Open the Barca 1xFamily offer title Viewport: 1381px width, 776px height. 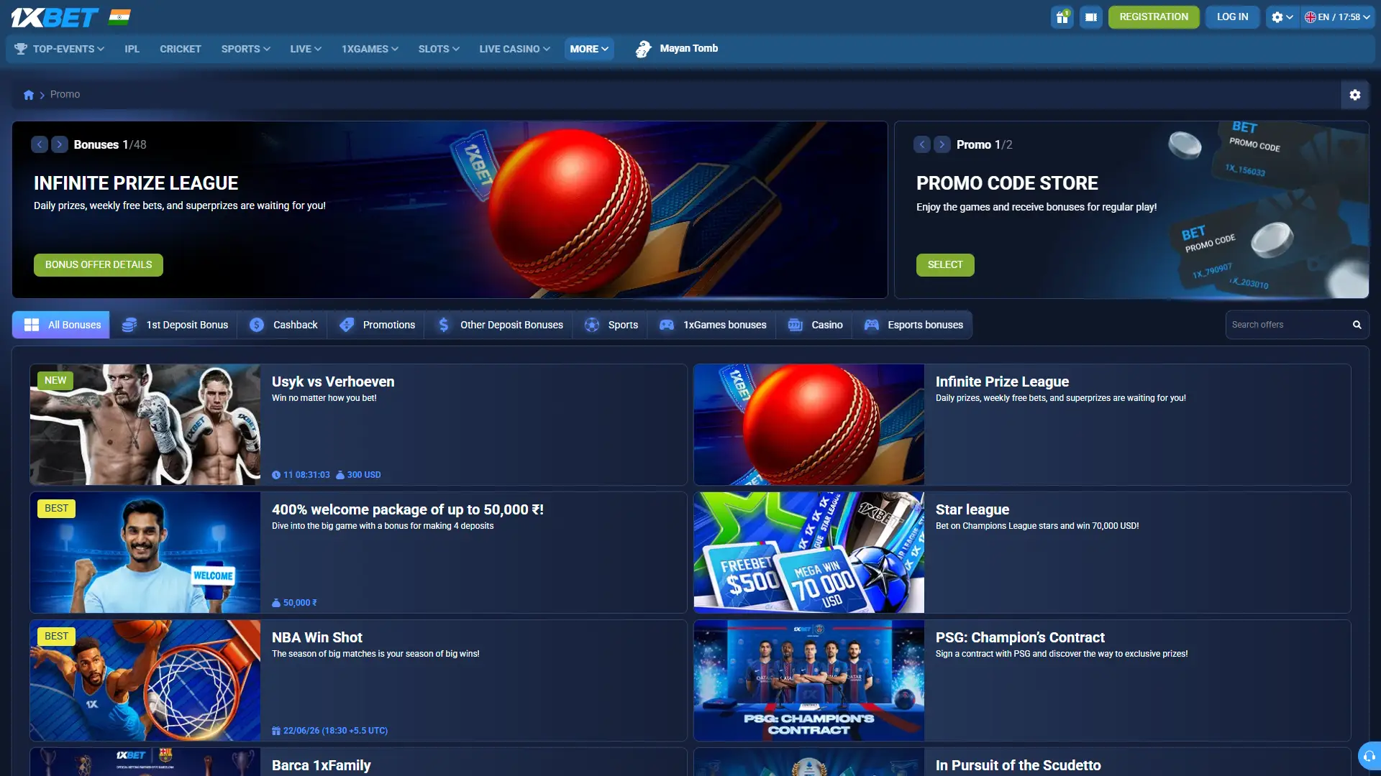(322, 765)
